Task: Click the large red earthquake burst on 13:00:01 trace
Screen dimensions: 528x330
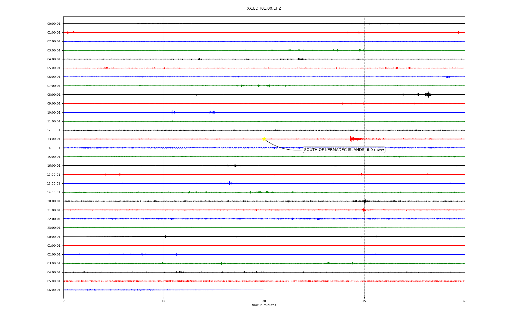Action: [x=351, y=139]
